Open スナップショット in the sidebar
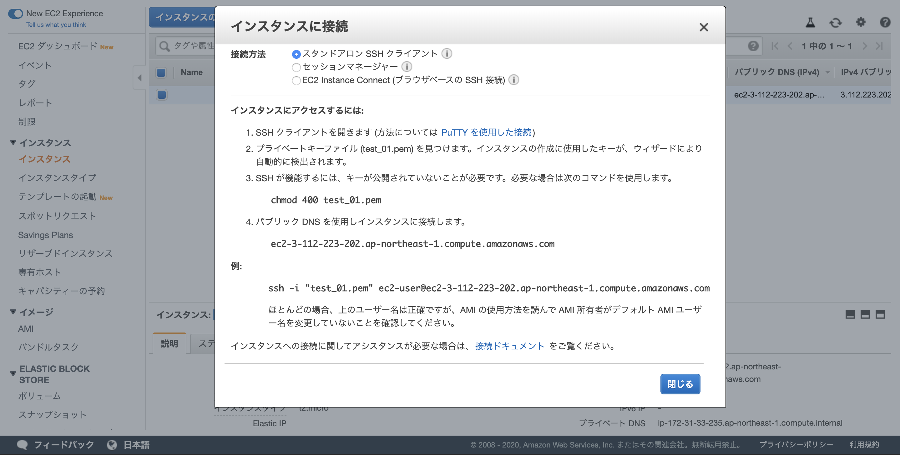 (x=53, y=414)
